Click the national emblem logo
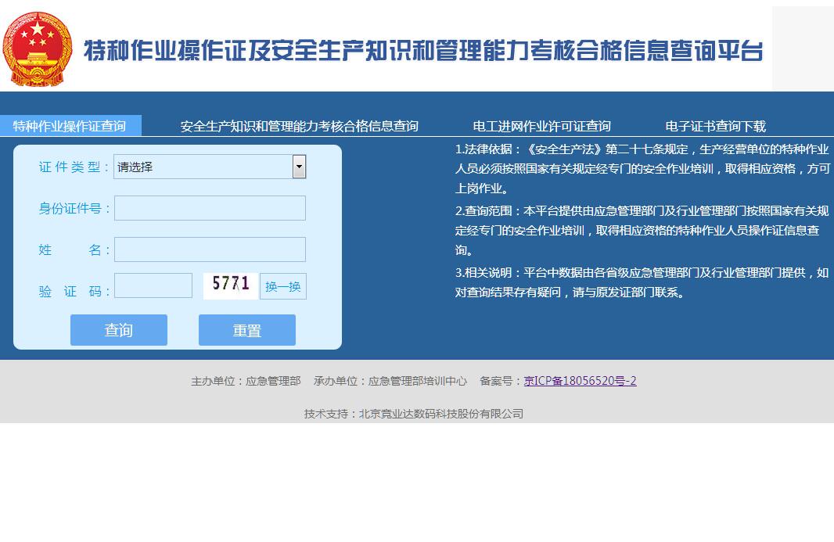The width and height of the screenshot is (834, 542). pyautogui.click(x=37, y=48)
